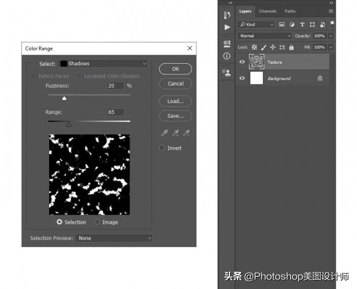Filter layers by type layers icon
The width and height of the screenshot is (357, 289).
click(x=302, y=25)
